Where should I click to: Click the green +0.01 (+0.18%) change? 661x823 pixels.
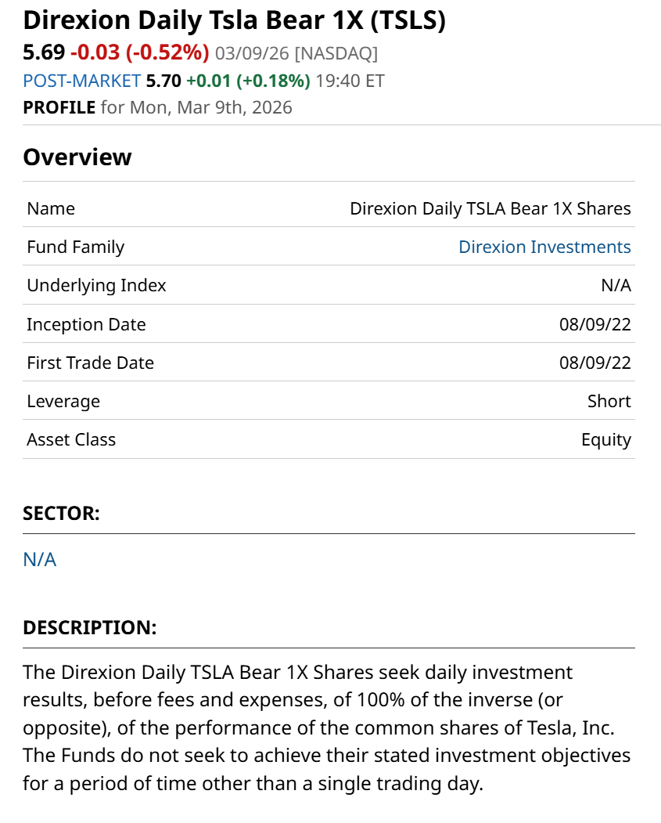click(x=248, y=81)
